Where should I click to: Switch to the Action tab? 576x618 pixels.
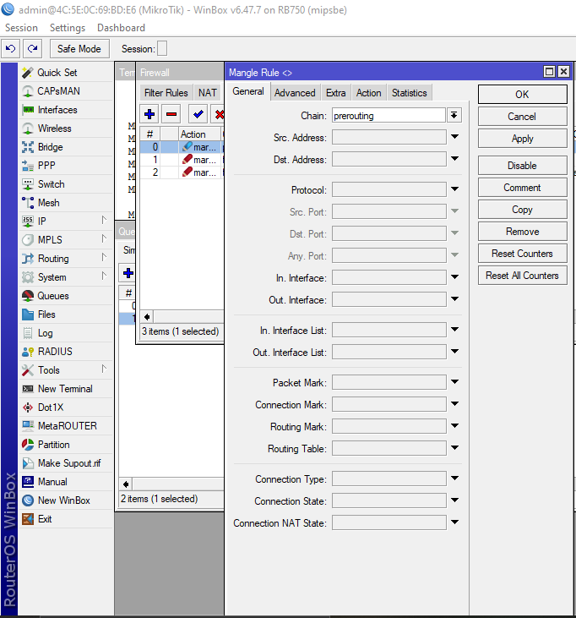tap(368, 93)
